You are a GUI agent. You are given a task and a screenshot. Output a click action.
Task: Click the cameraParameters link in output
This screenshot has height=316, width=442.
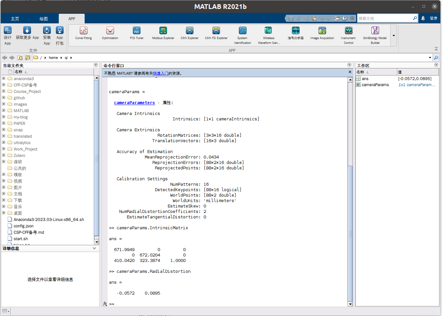(134, 103)
